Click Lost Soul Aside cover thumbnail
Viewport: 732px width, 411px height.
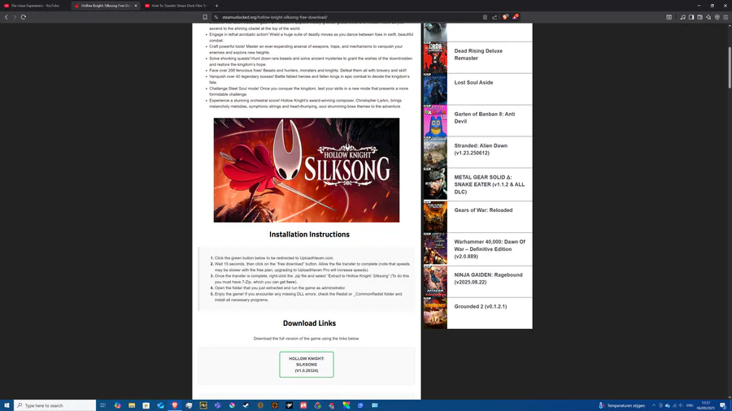tap(435, 89)
